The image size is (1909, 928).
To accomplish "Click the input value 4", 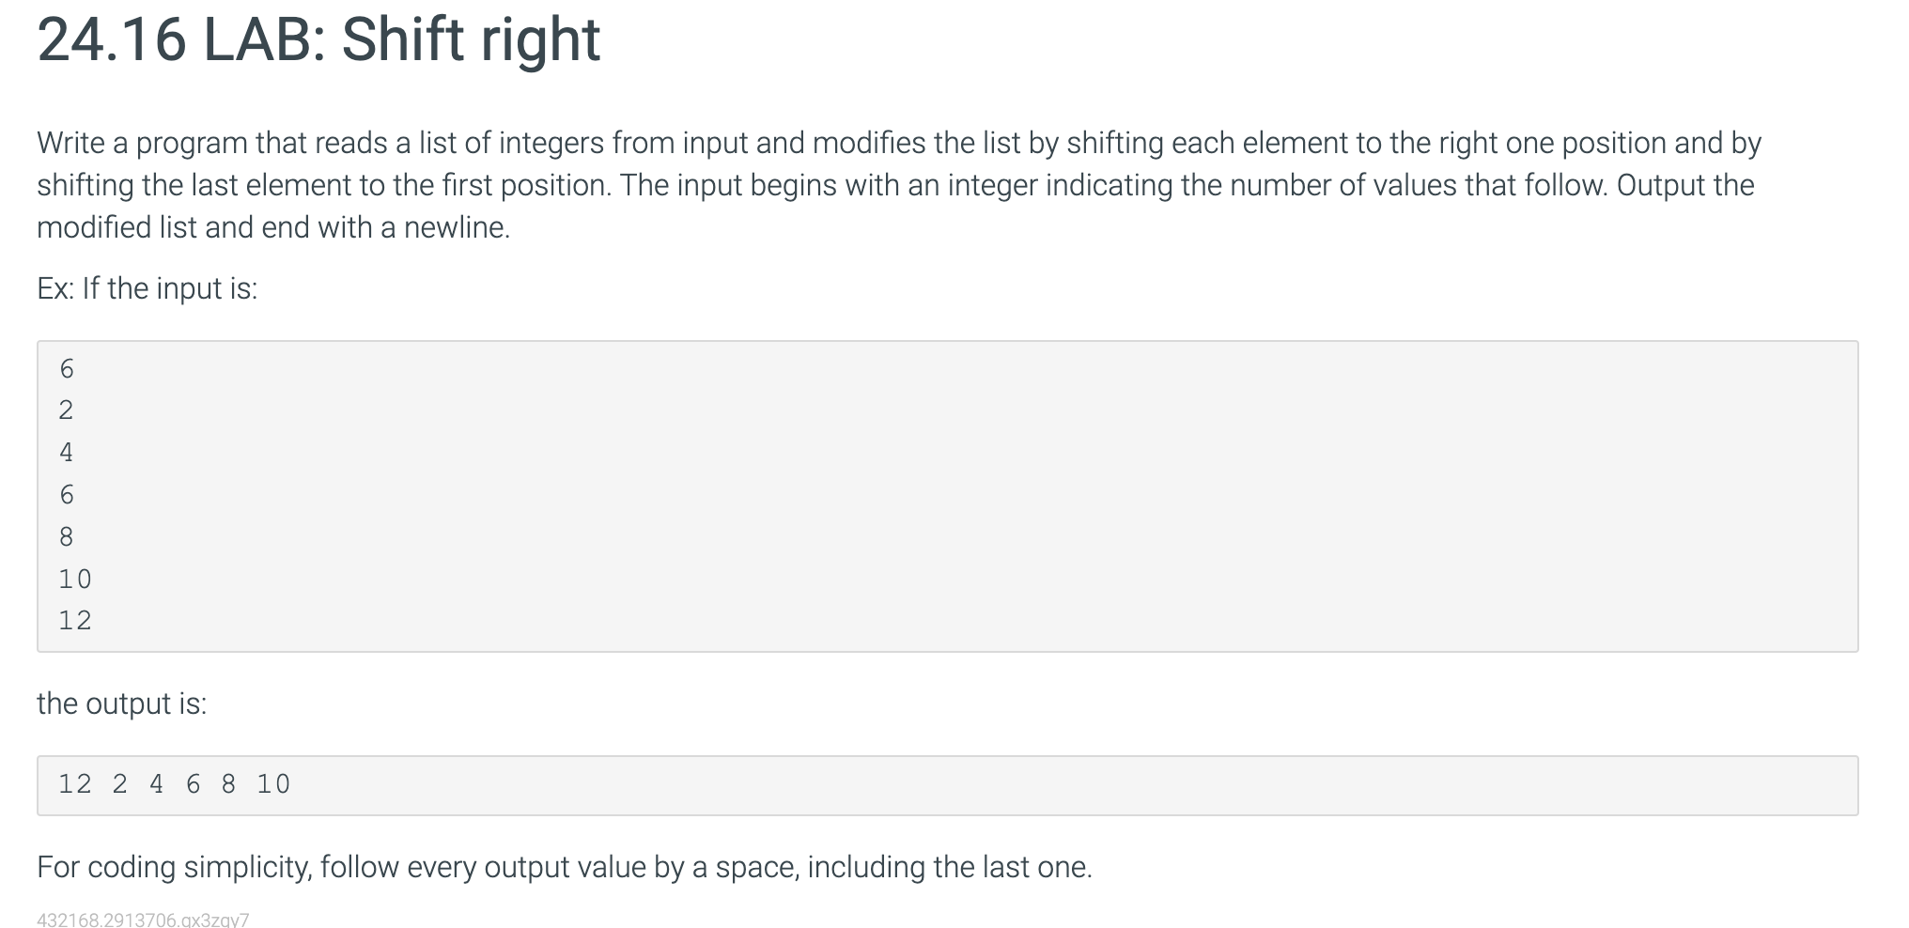I will [x=67, y=453].
